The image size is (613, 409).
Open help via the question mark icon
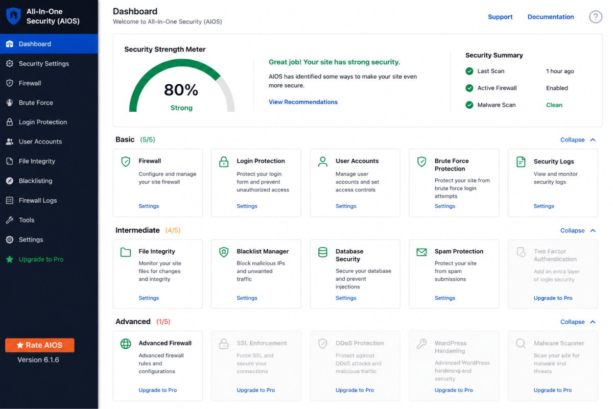(x=596, y=17)
